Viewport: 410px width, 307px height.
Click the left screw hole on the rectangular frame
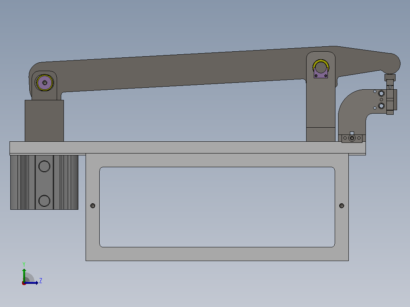click(x=92, y=206)
